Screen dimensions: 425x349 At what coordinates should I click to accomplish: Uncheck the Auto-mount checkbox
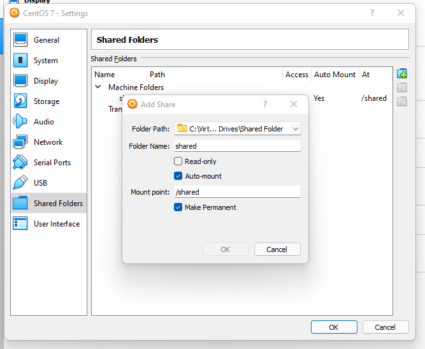(x=178, y=176)
